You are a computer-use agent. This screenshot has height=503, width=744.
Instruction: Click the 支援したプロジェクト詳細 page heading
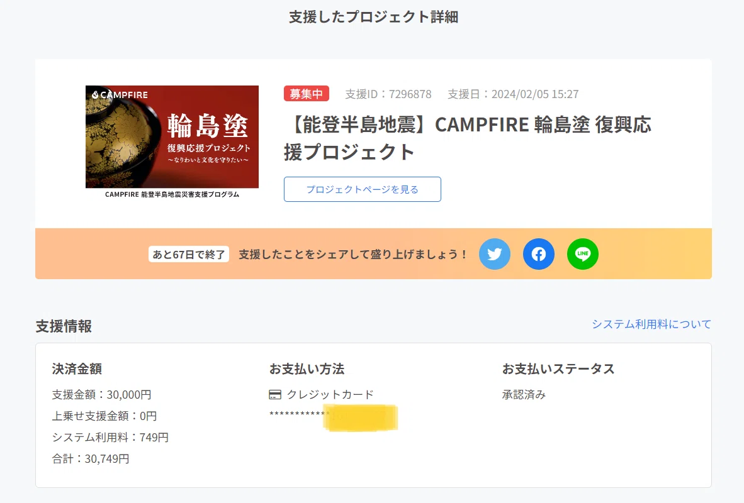coord(373,17)
